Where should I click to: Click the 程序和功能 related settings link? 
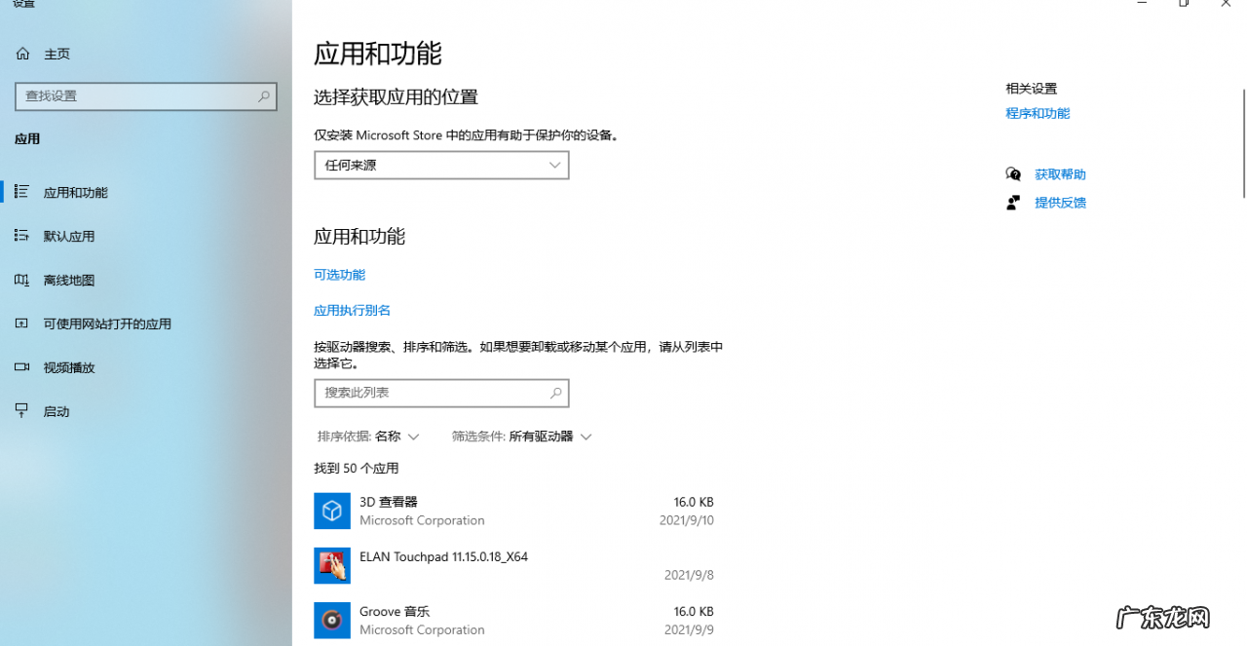tap(1038, 113)
